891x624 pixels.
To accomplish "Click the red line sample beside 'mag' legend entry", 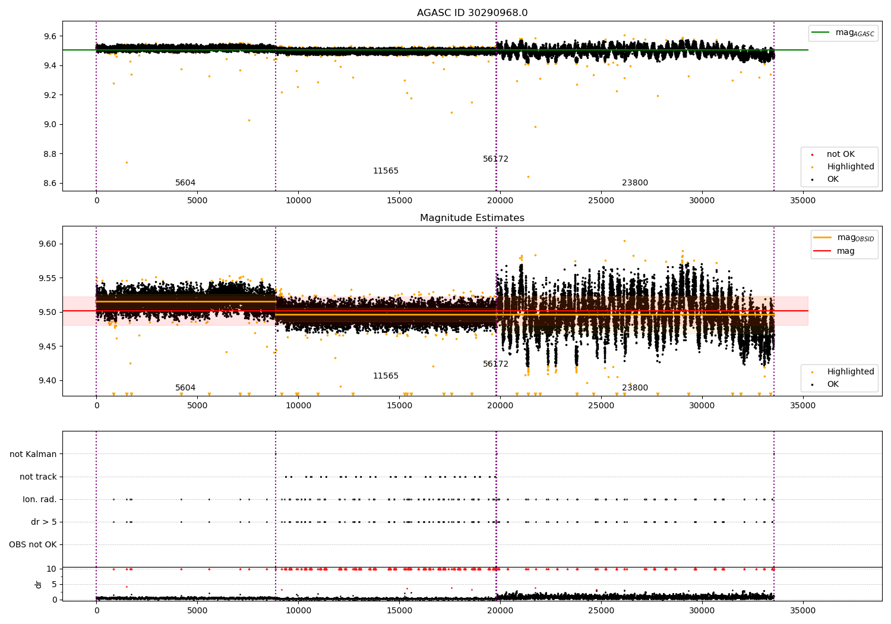I will point(823,251).
